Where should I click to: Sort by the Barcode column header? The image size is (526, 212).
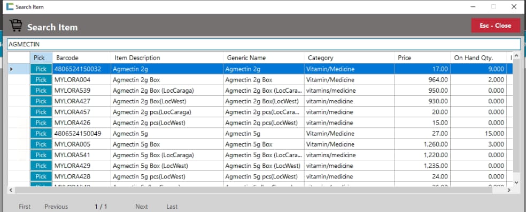[x=81, y=58]
